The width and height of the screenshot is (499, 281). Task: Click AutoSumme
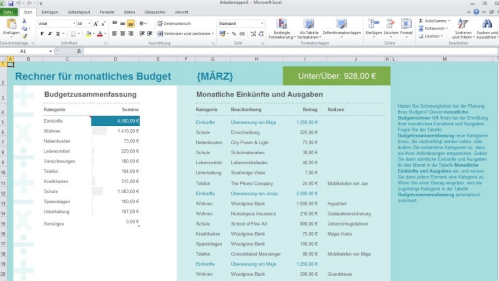tap(433, 21)
